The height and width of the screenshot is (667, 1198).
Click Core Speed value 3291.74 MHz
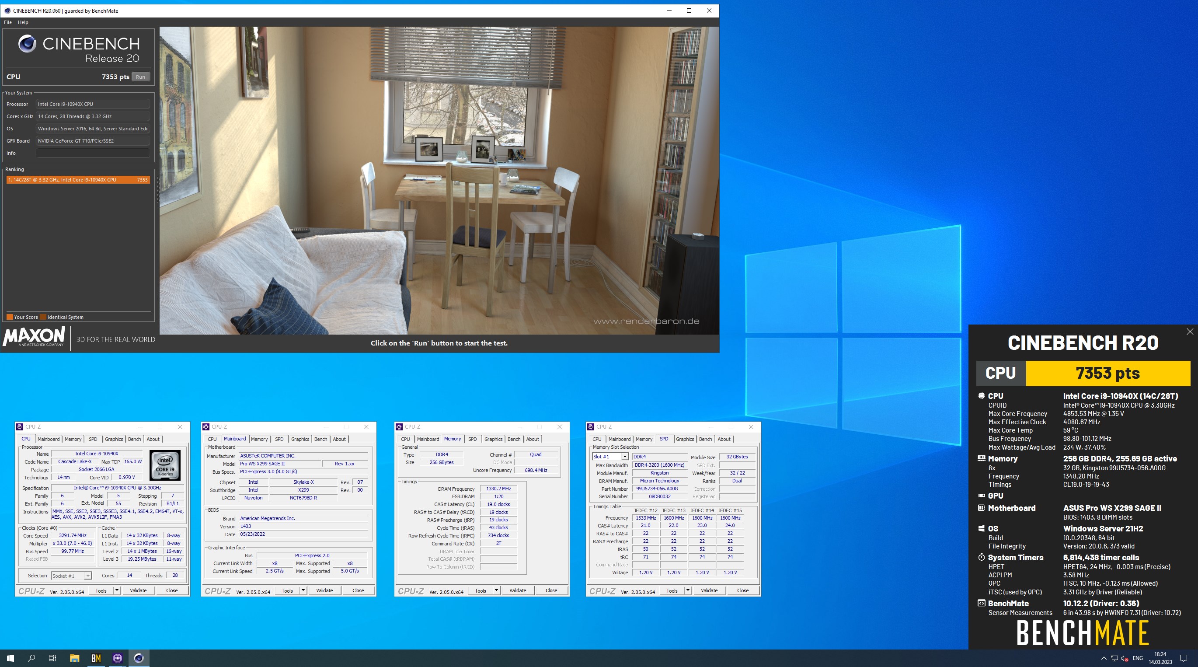pos(73,535)
